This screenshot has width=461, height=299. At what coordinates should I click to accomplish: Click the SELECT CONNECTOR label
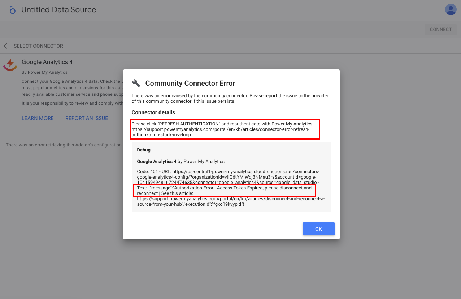[38, 46]
